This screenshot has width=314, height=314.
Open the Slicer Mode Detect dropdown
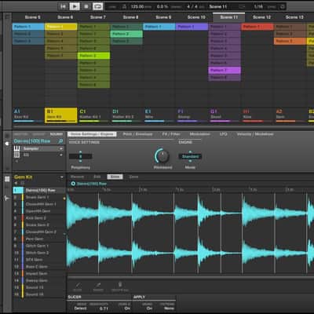click(x=80, y=309)
